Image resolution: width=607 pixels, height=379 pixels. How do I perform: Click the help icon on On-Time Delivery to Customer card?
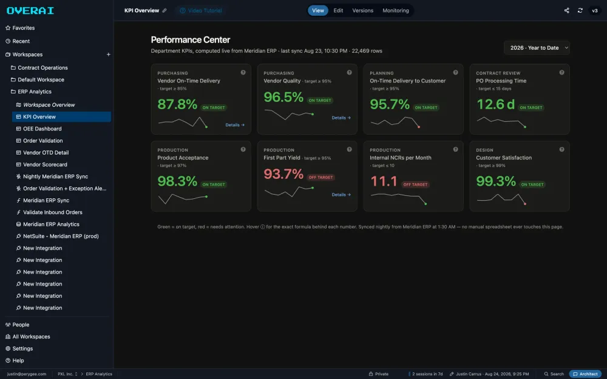(455, 72)
